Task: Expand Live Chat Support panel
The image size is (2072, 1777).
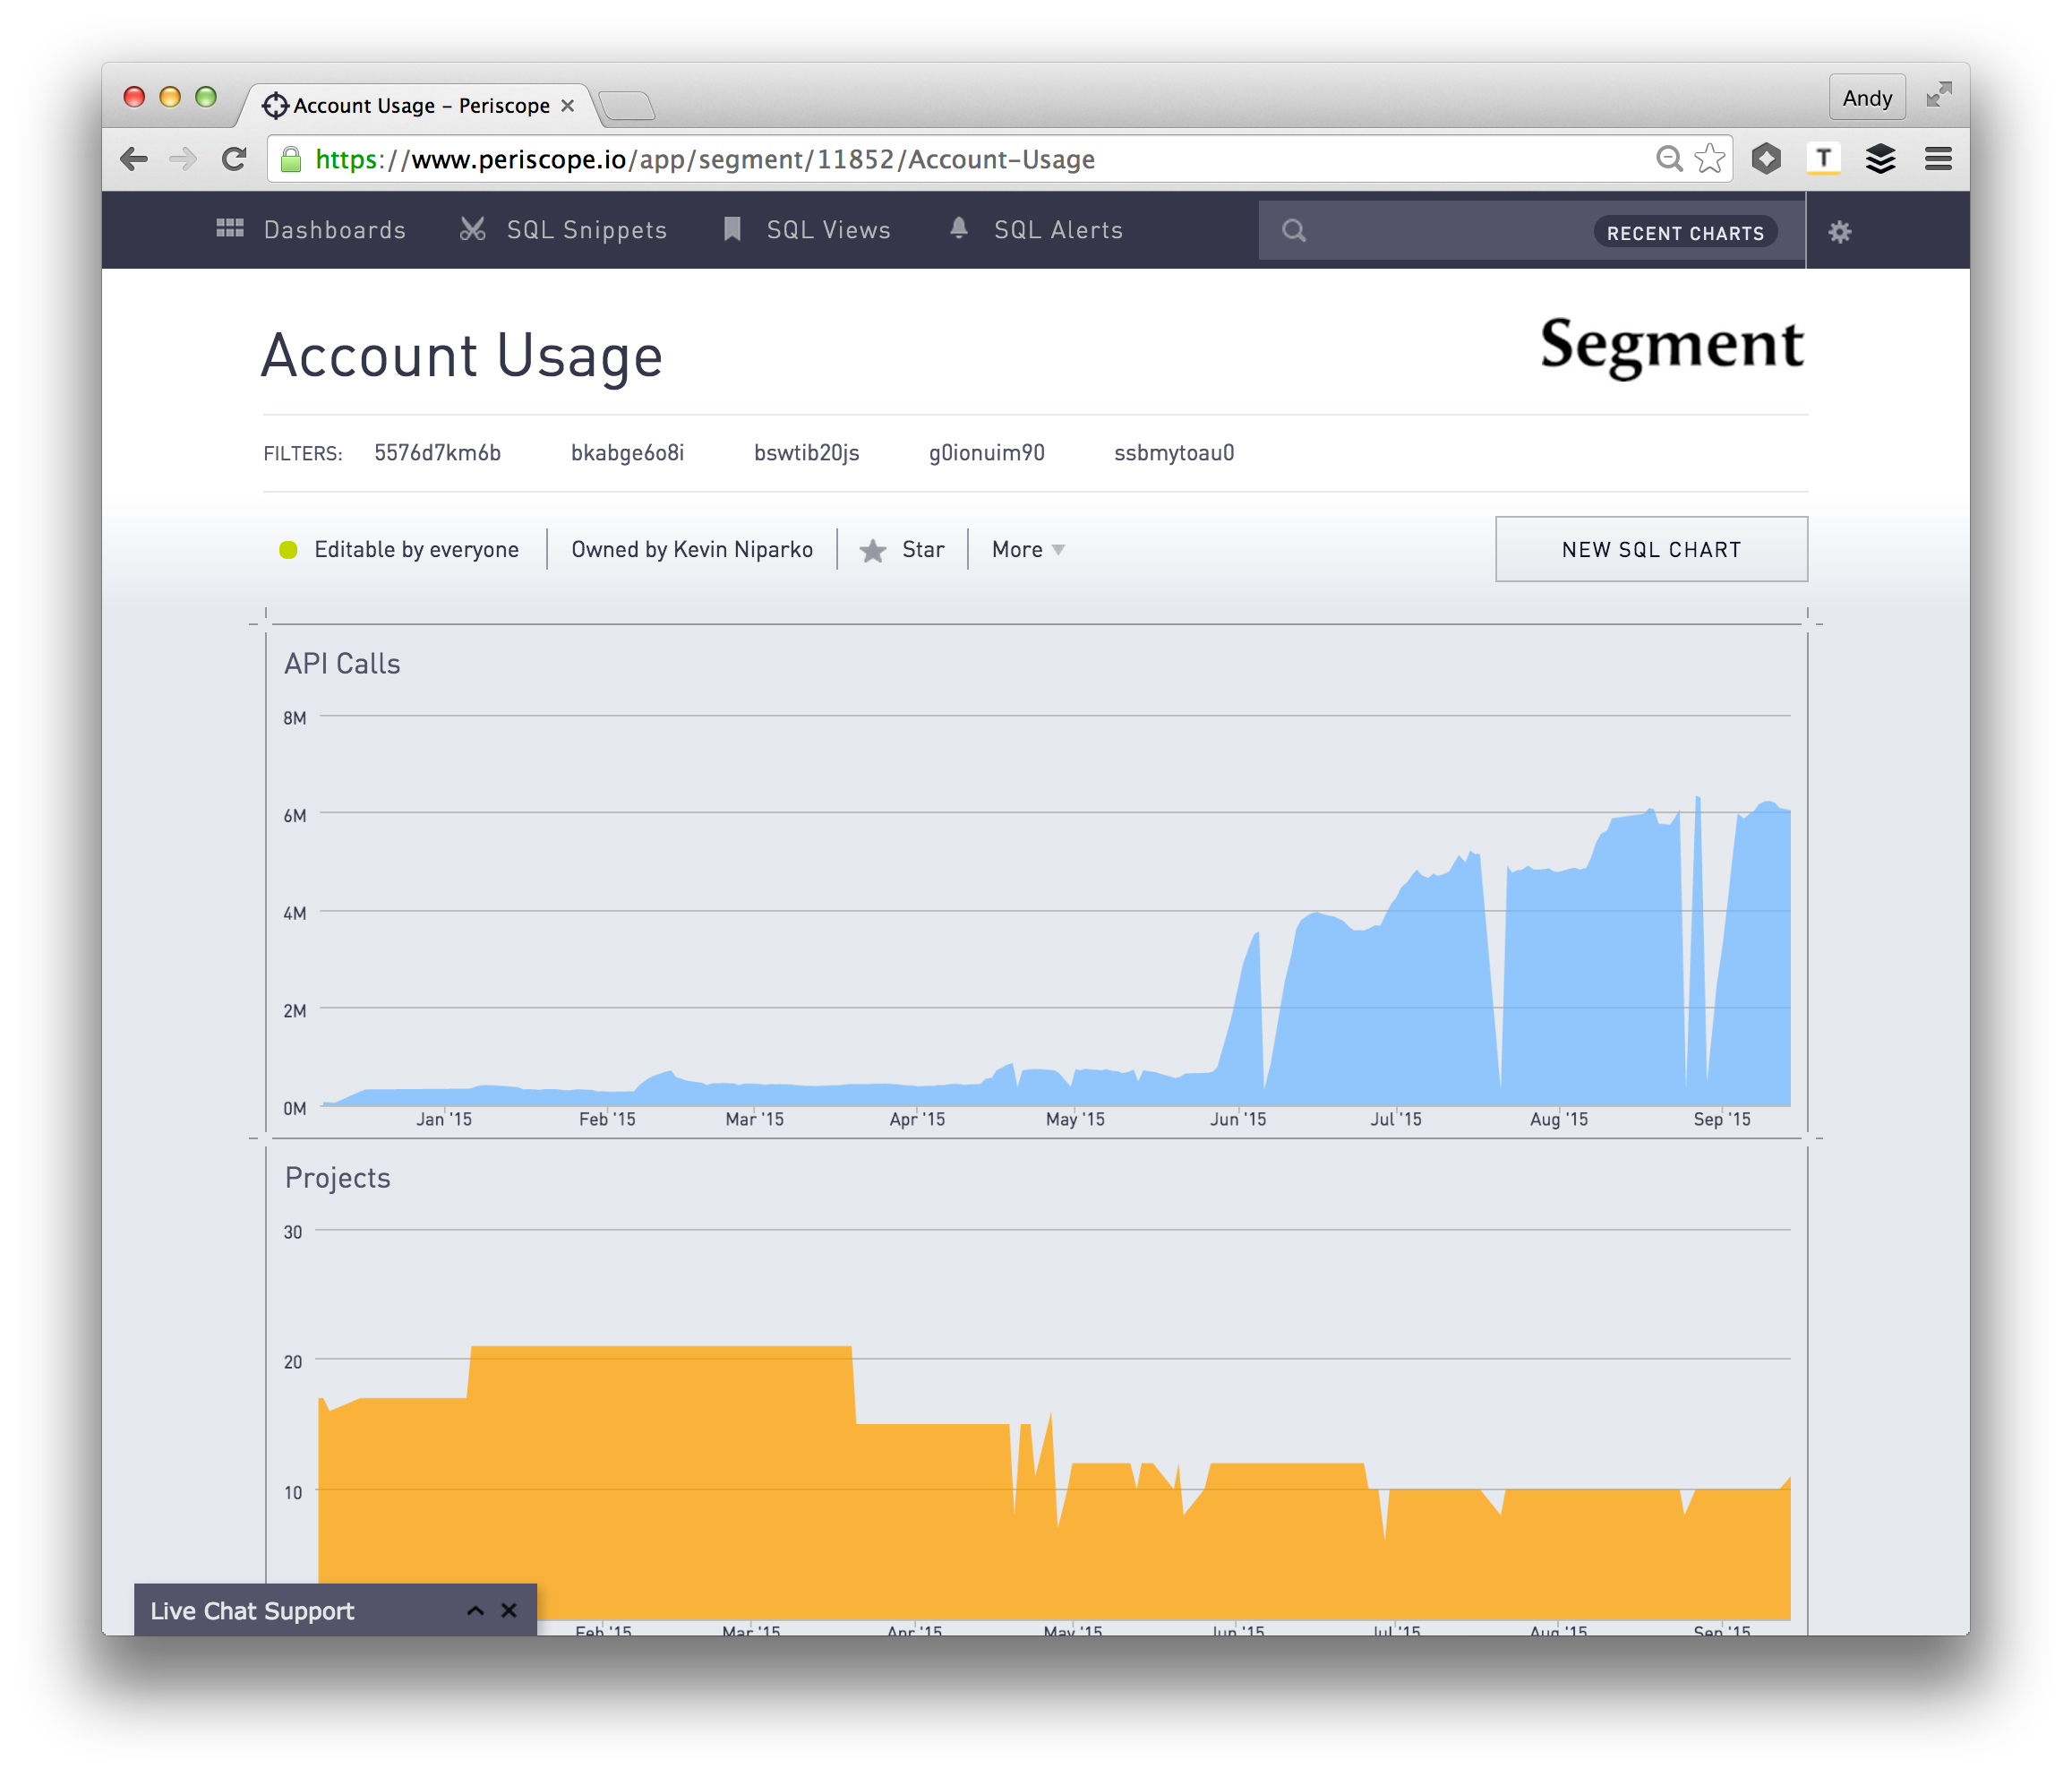Action: point(475,1611)
